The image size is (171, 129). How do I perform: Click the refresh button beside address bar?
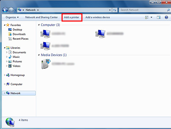(115, 10)
